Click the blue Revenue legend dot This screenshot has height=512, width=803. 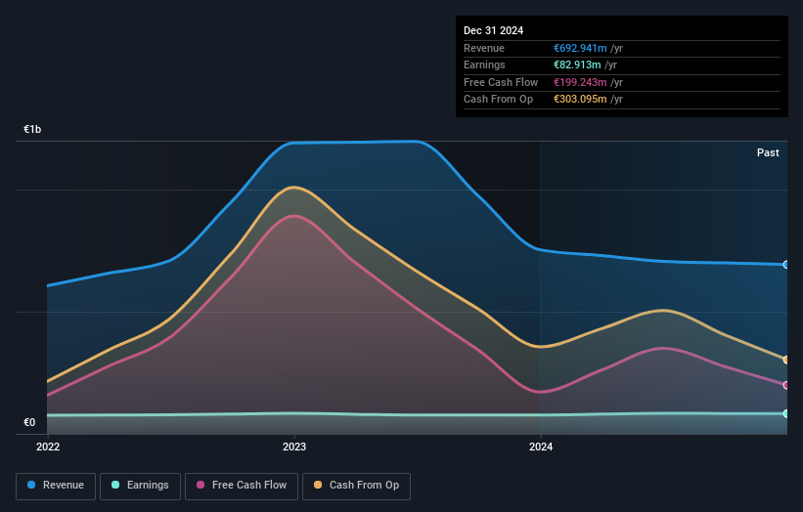tap(31, 485)
